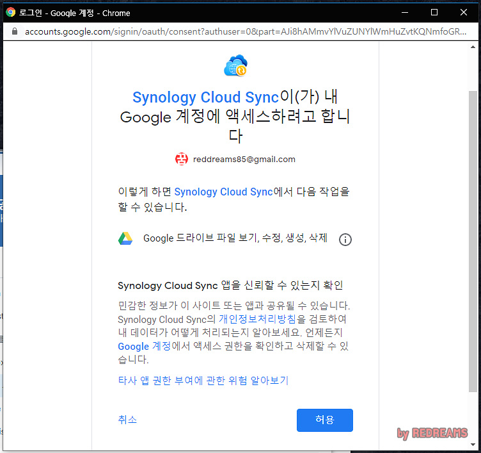Close the Chrome login window

464,13
